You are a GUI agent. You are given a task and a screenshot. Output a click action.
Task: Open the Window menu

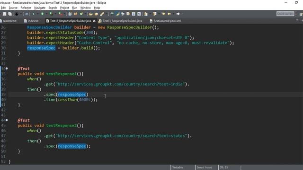85,8
